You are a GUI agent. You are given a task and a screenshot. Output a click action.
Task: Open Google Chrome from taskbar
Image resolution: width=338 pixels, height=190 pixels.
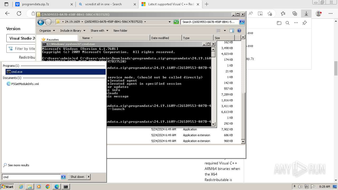click(x=48, y=187)
